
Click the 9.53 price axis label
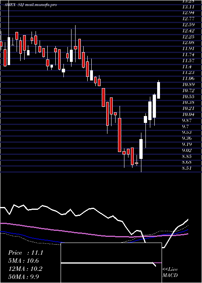point(187,132)
